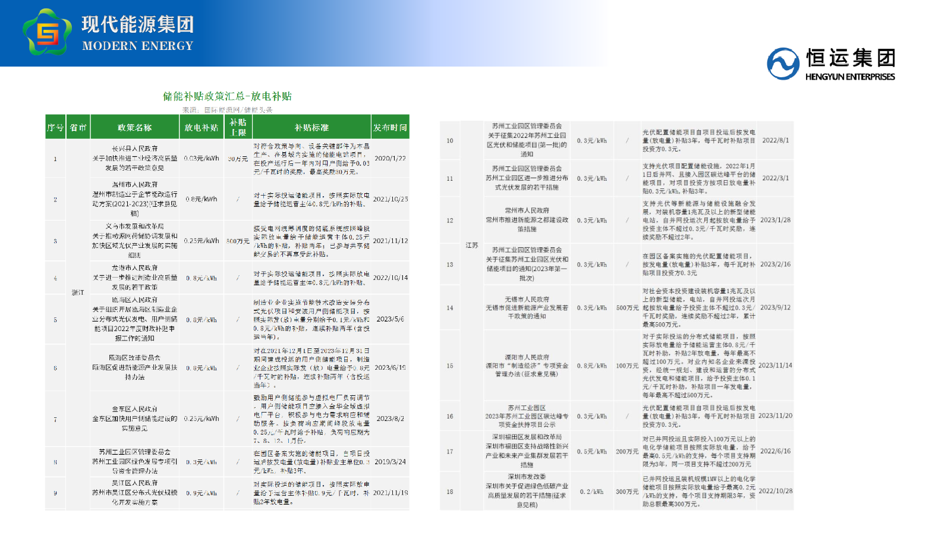The width and height of the screenshot is (951, 535).
Task: Click the 恒运集团 company name text
Action: coord(851,58)
